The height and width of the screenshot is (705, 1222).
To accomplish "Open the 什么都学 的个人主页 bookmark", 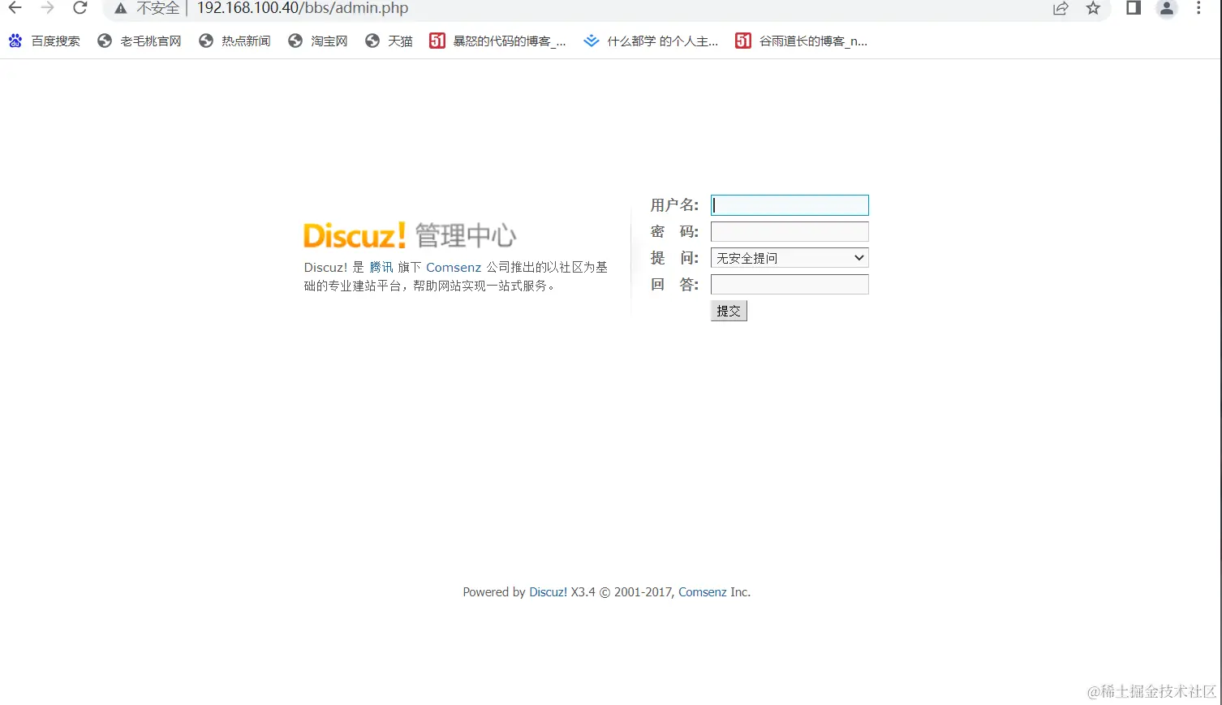I will pyautogui.click(x=651, y=41).
